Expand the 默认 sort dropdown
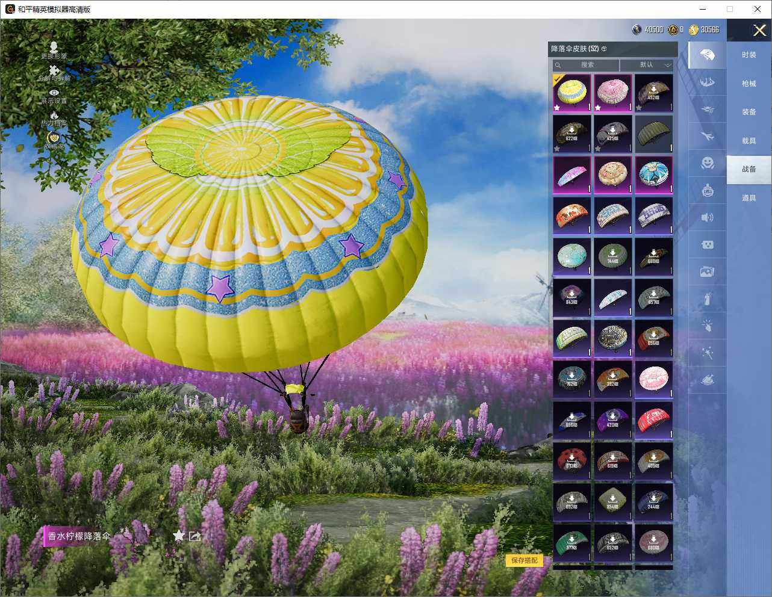This screenshot has height=597, width=772. click(x=647, y=64)
